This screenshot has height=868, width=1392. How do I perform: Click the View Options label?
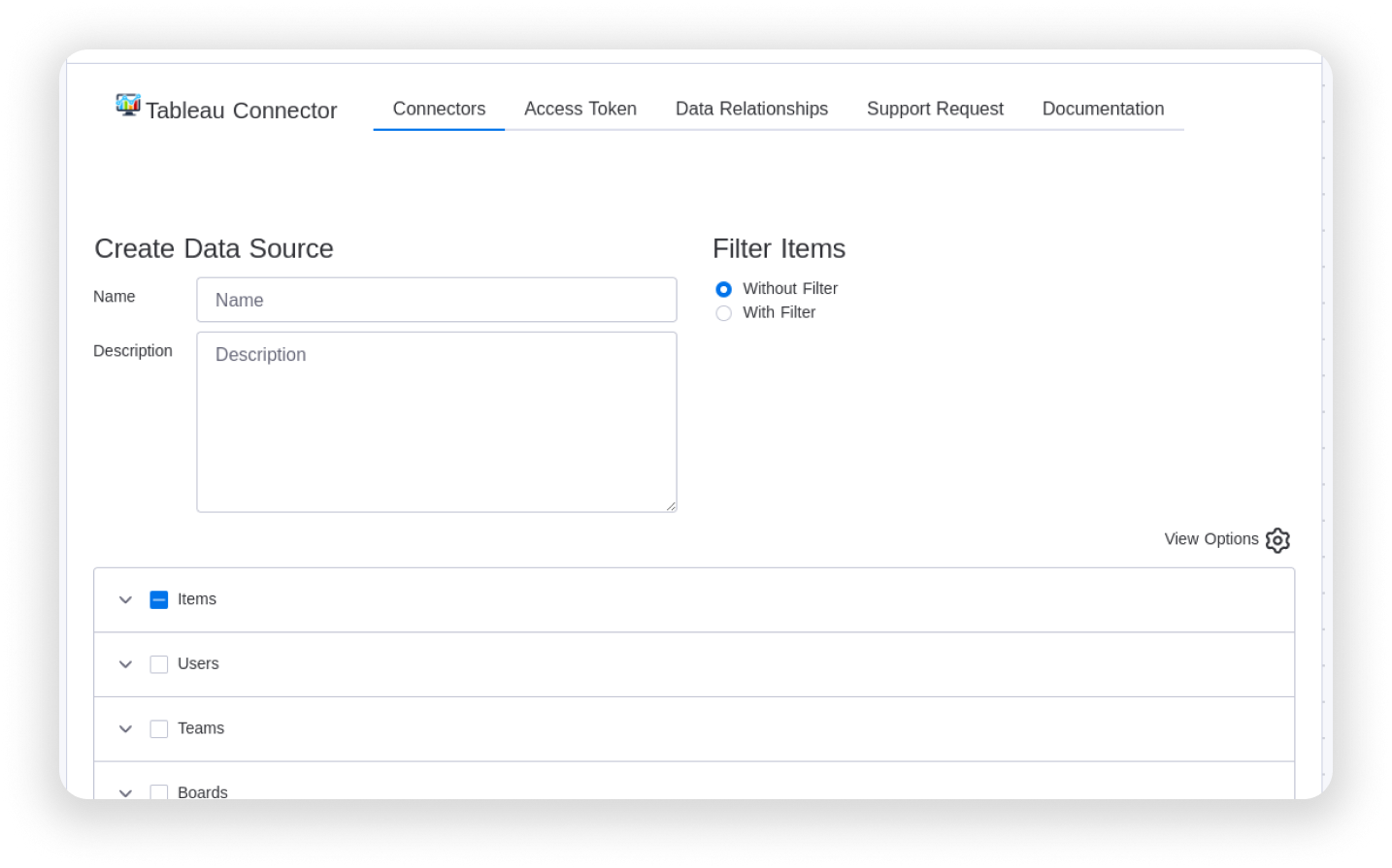point(1210,539)
